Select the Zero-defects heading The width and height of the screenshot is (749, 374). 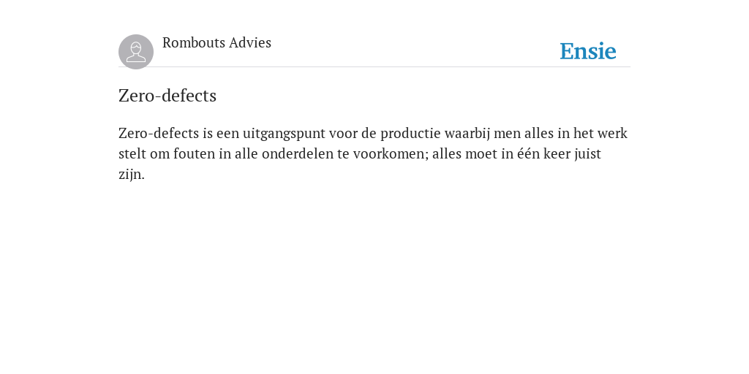click(x=168, y=96)
